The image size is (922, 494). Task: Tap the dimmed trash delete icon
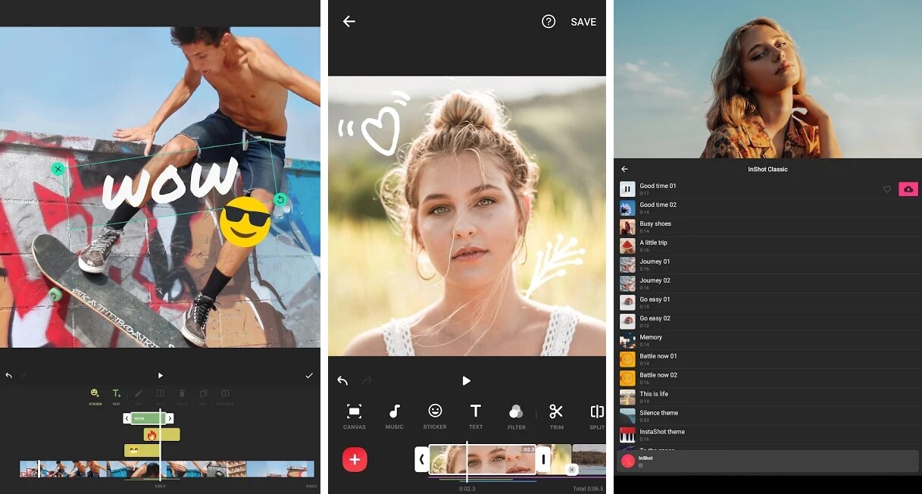[x=182, y=394]
